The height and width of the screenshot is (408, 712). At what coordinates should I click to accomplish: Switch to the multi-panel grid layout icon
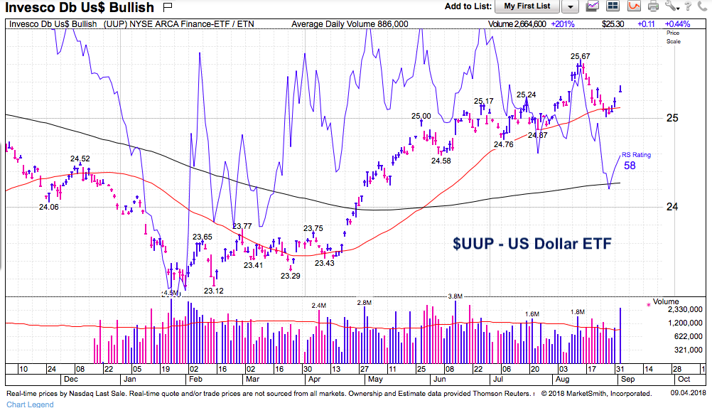tap(613, 6)
